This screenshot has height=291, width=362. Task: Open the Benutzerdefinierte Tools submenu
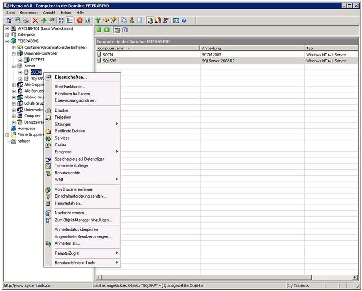[82, 262]
